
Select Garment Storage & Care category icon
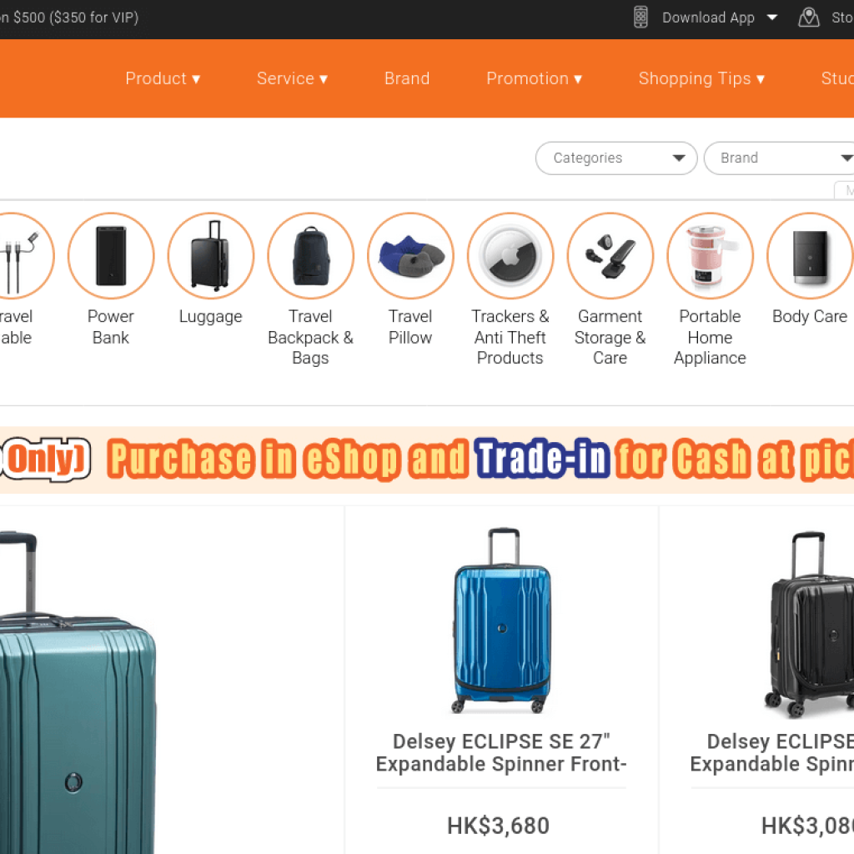coord(610,256)
